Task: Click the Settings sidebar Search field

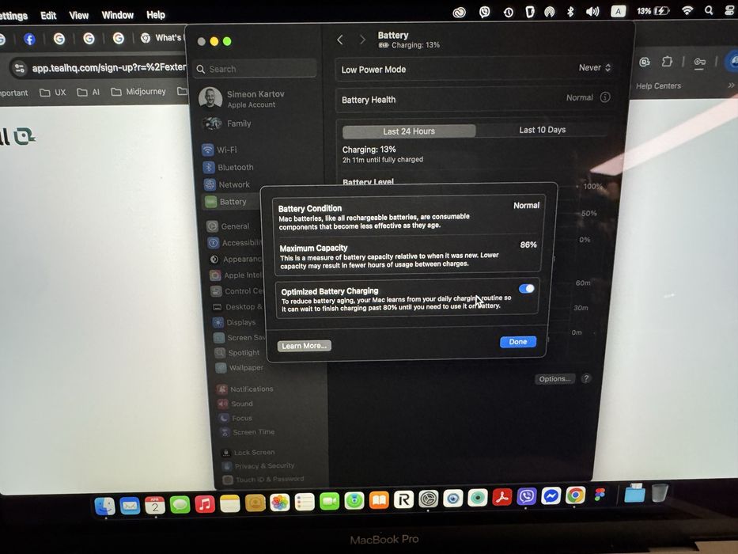Action: coord(255,69)
